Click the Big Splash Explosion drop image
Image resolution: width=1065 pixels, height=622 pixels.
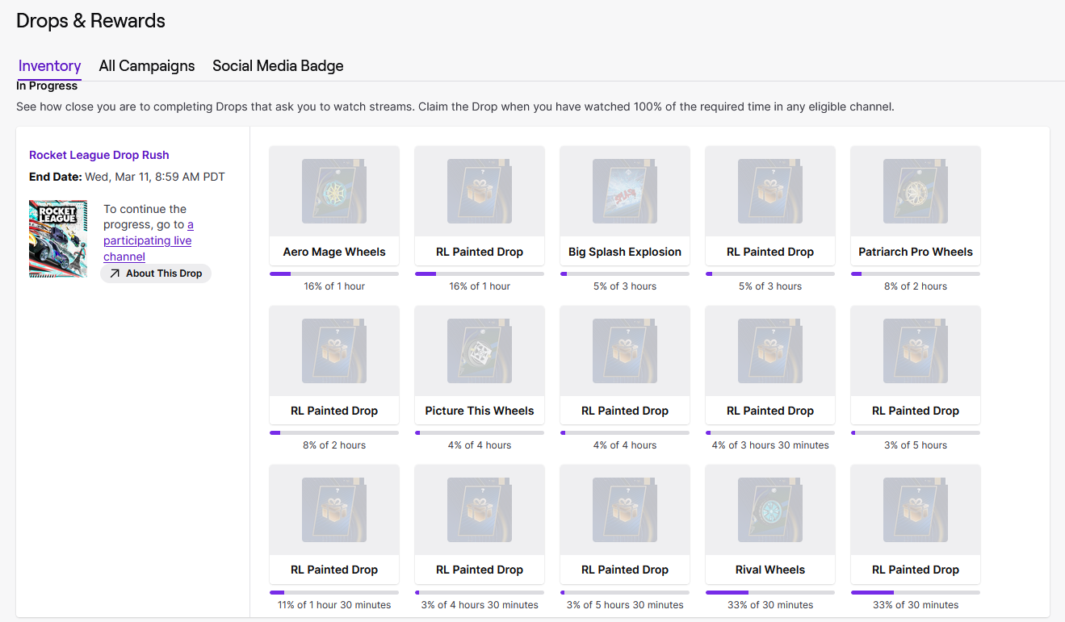click(625, 191)
